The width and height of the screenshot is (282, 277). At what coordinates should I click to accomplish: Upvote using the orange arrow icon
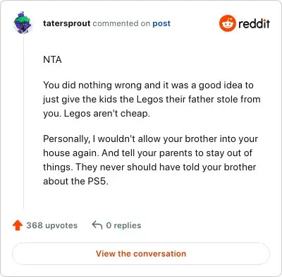pos(18,225)
